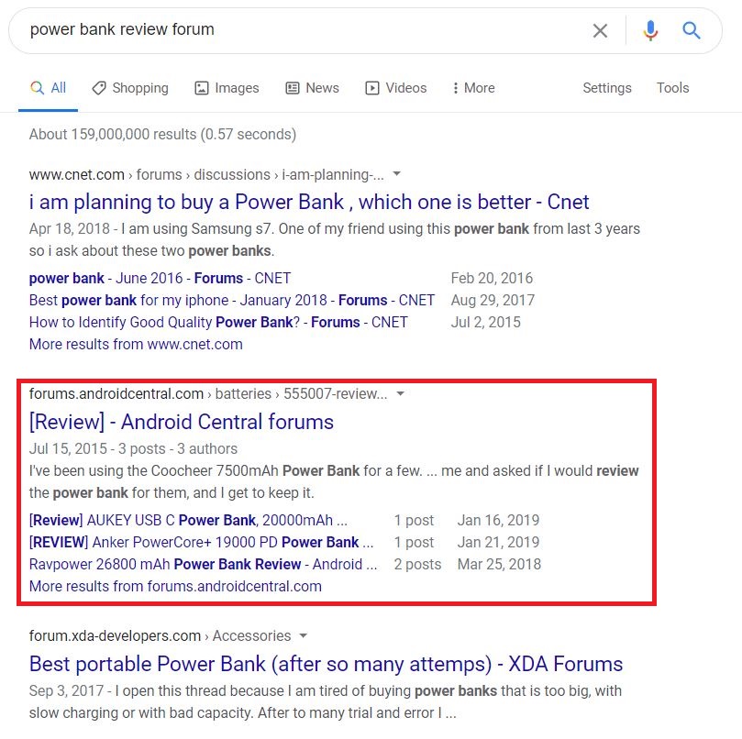Click the 'Jan 21, 2019' date text
The height and width of the screenshot is (739, 742).
coord(498,542)
